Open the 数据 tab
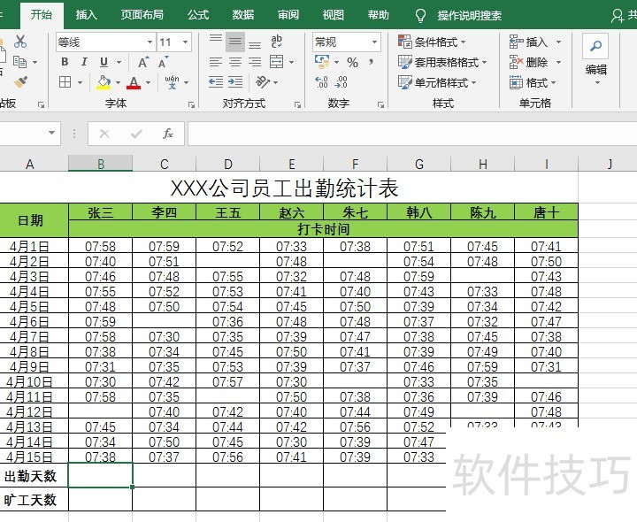Viewport: 637px width, 522px height. pos(243,15)
